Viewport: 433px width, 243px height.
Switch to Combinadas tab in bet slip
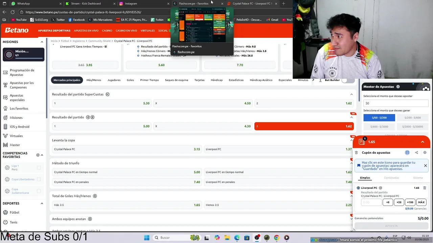(x=391, y=178)
